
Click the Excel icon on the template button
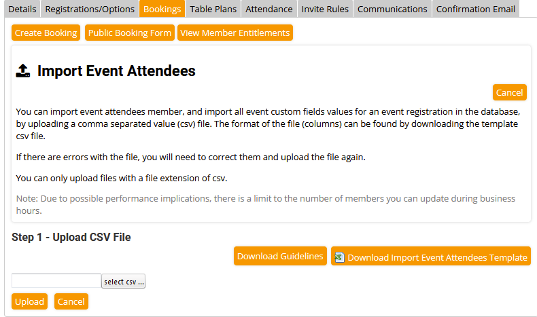(339, 257)
